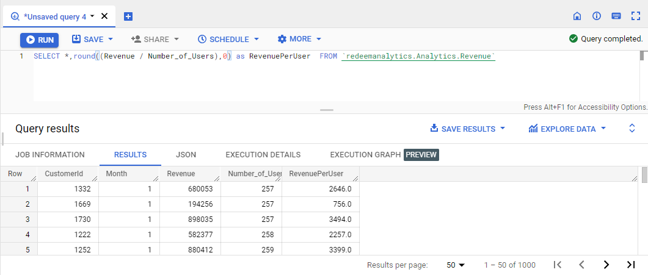Screen dimensions: 648x275
Task: Click the RevenuePerUser column header
Action: pyautogui.click(x=320, y=174)
